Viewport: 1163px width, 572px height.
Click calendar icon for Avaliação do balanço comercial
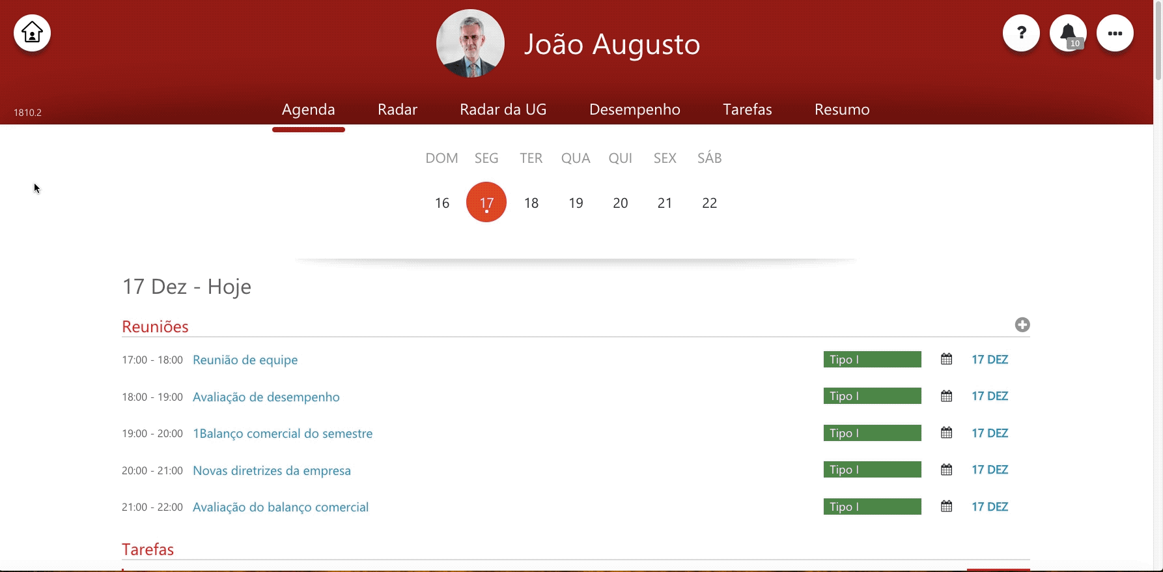click(x=946, y=506)
